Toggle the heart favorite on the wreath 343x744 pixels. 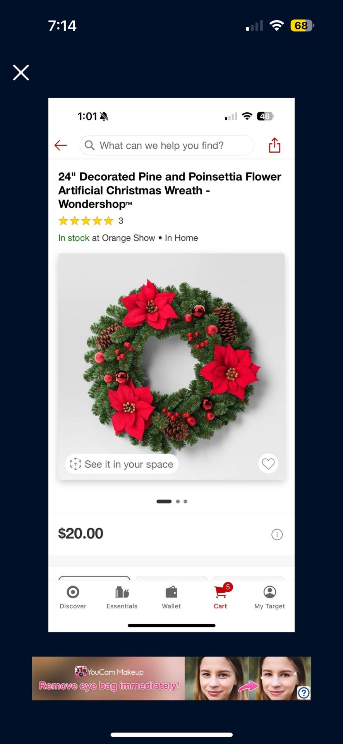click(268, 463)
